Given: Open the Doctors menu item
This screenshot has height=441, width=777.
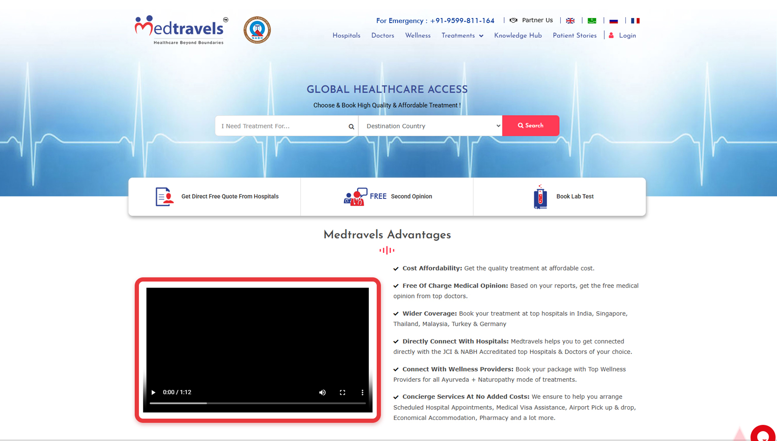Looking at the screenshot, I should pos(383,36).
